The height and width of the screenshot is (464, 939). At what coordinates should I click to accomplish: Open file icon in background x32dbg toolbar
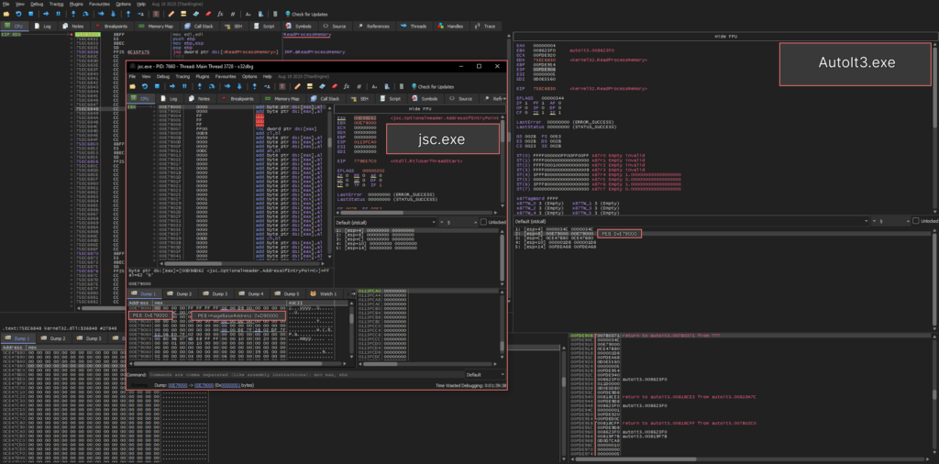(x=7, y=14)
